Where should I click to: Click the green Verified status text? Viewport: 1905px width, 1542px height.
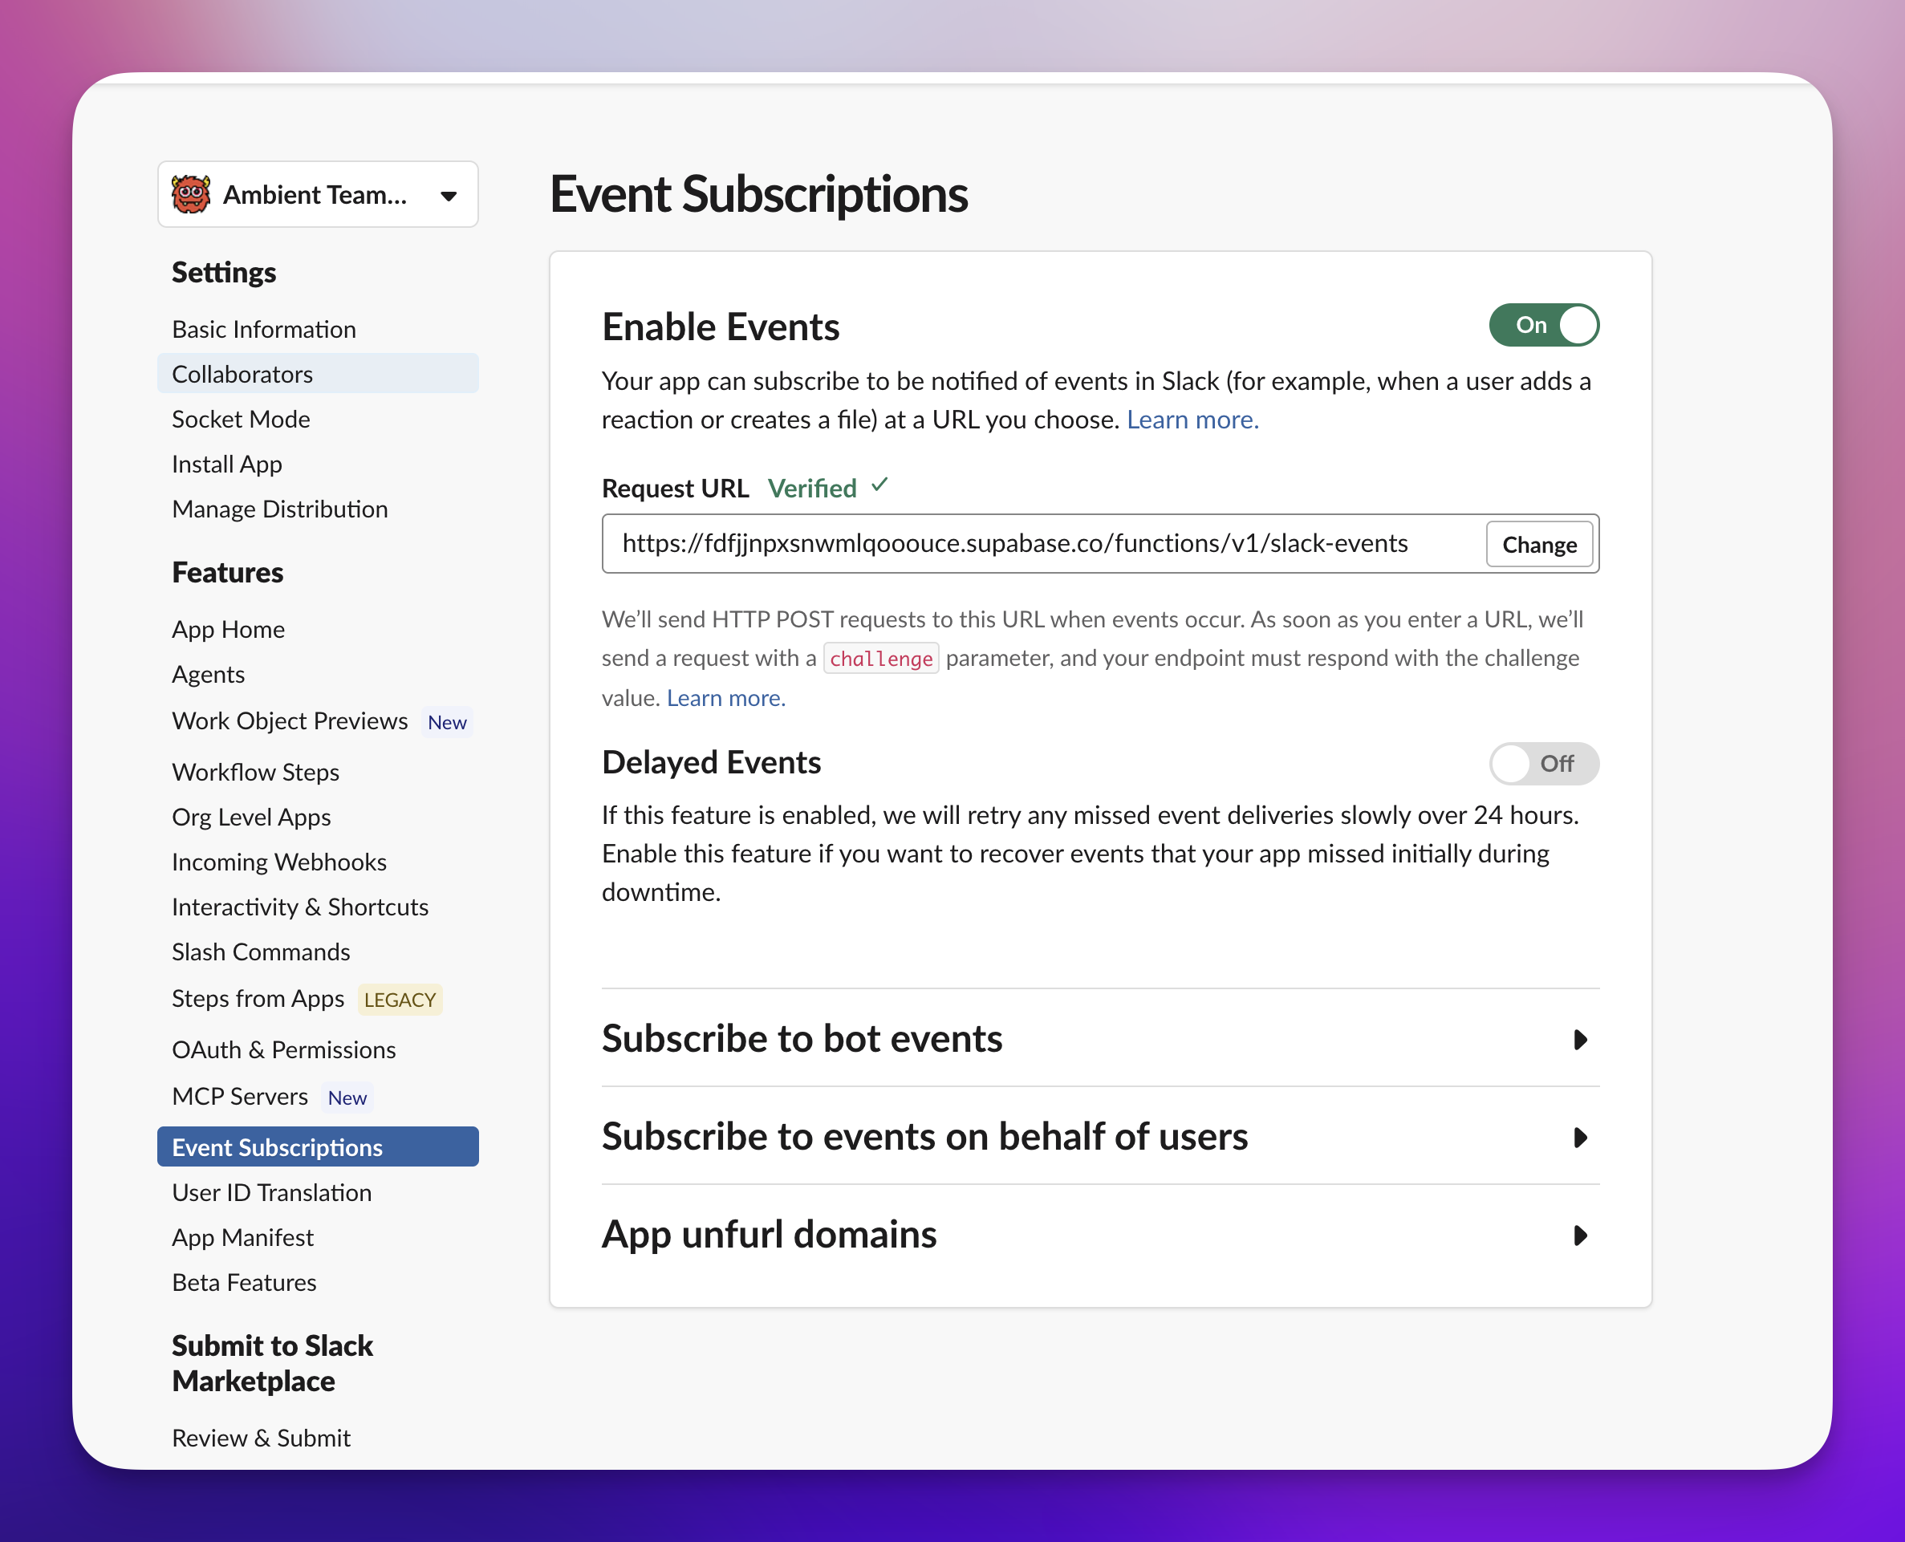[812, 488]
